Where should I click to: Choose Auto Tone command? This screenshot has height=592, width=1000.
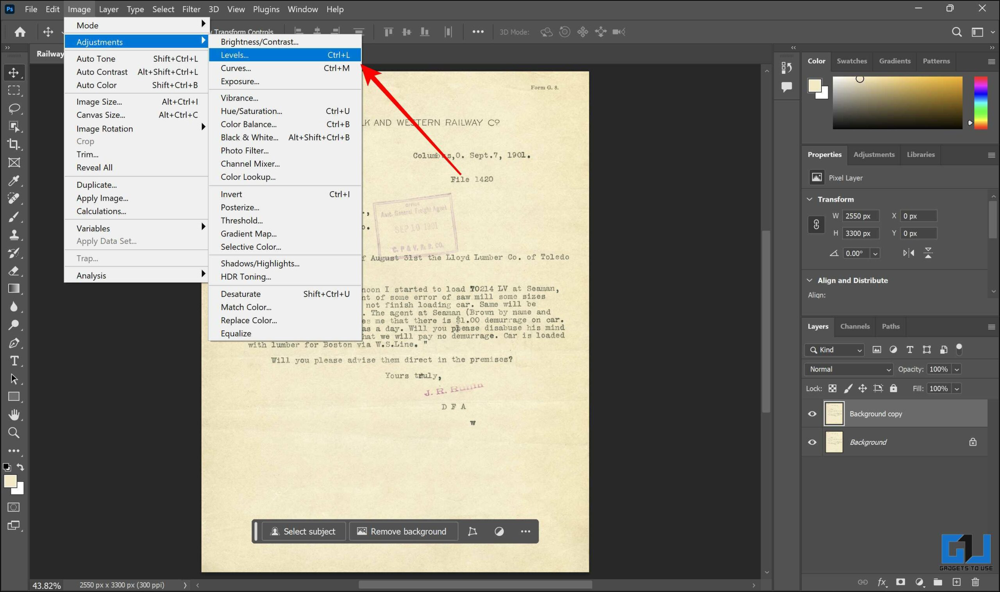coord(137,59)
